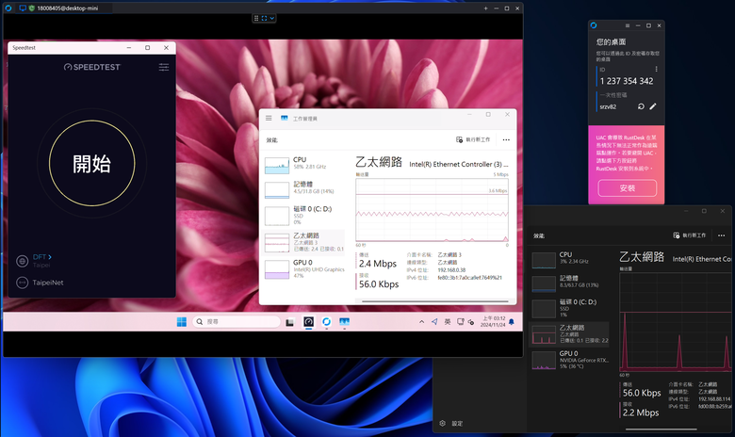
Task: Click horizontal scrollbar in dark Task Manager
Action: [661, 429]
